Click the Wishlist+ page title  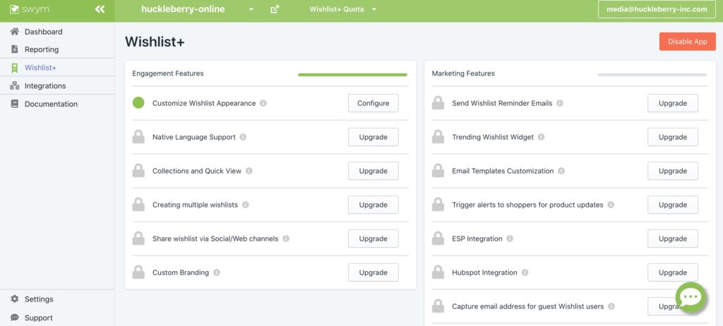[155, 42]
